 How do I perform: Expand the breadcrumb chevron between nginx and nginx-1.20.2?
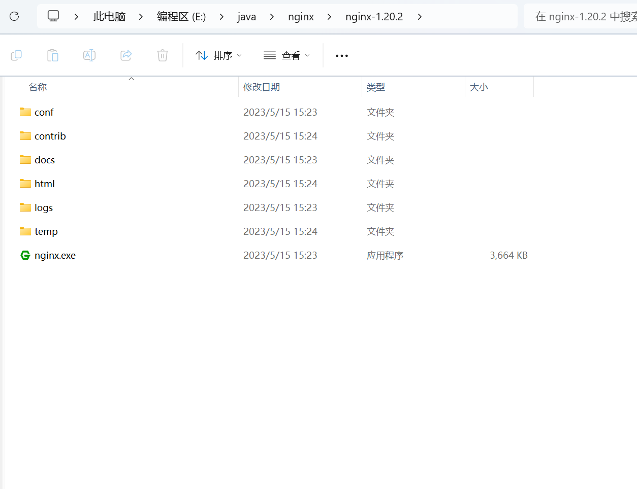(x=329, y=17)
